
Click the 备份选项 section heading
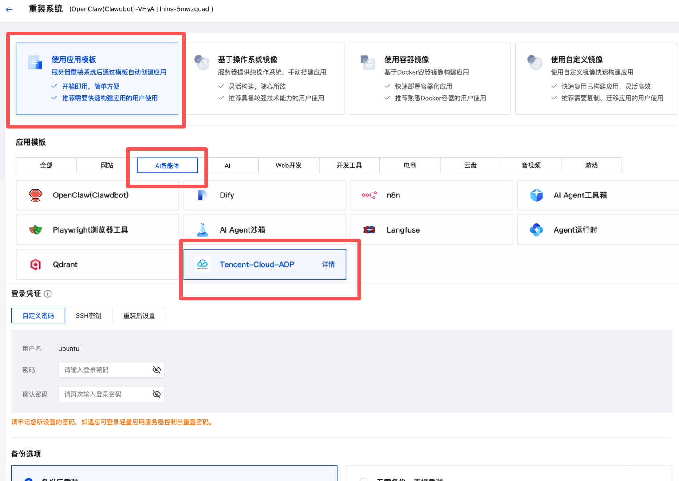pyautogui.click(x=26, y=454)
